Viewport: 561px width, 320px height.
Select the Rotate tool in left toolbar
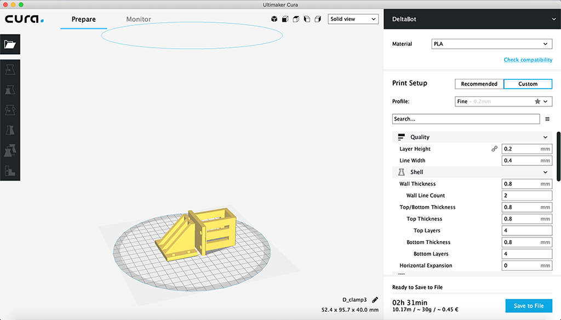click(x=10, y=110)
